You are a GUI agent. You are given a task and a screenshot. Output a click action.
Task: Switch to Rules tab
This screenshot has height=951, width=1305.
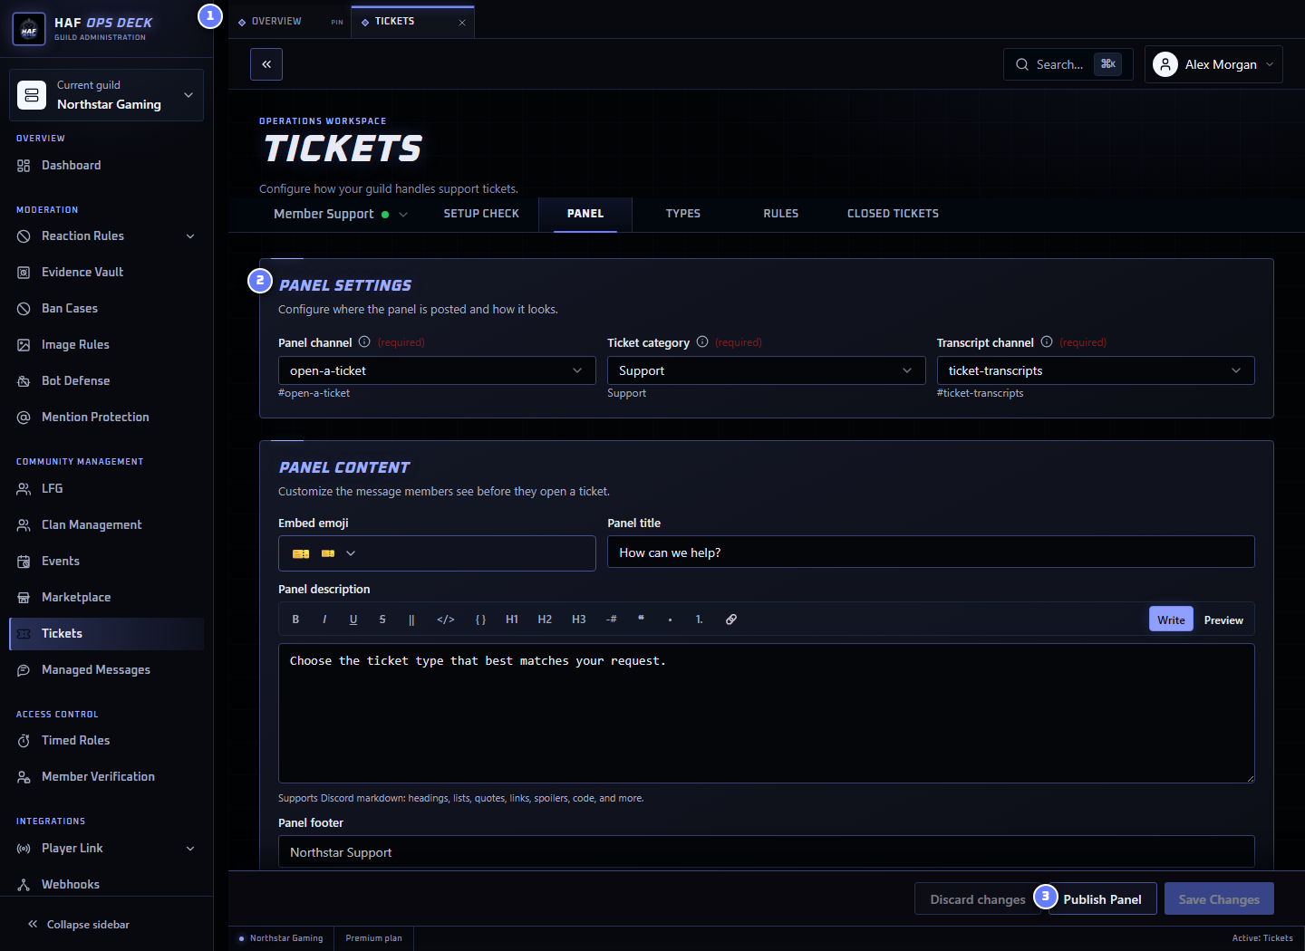click(x=781, y=214)
